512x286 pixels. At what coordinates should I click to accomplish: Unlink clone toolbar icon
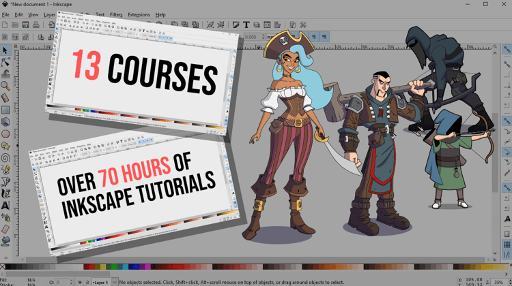195,25
